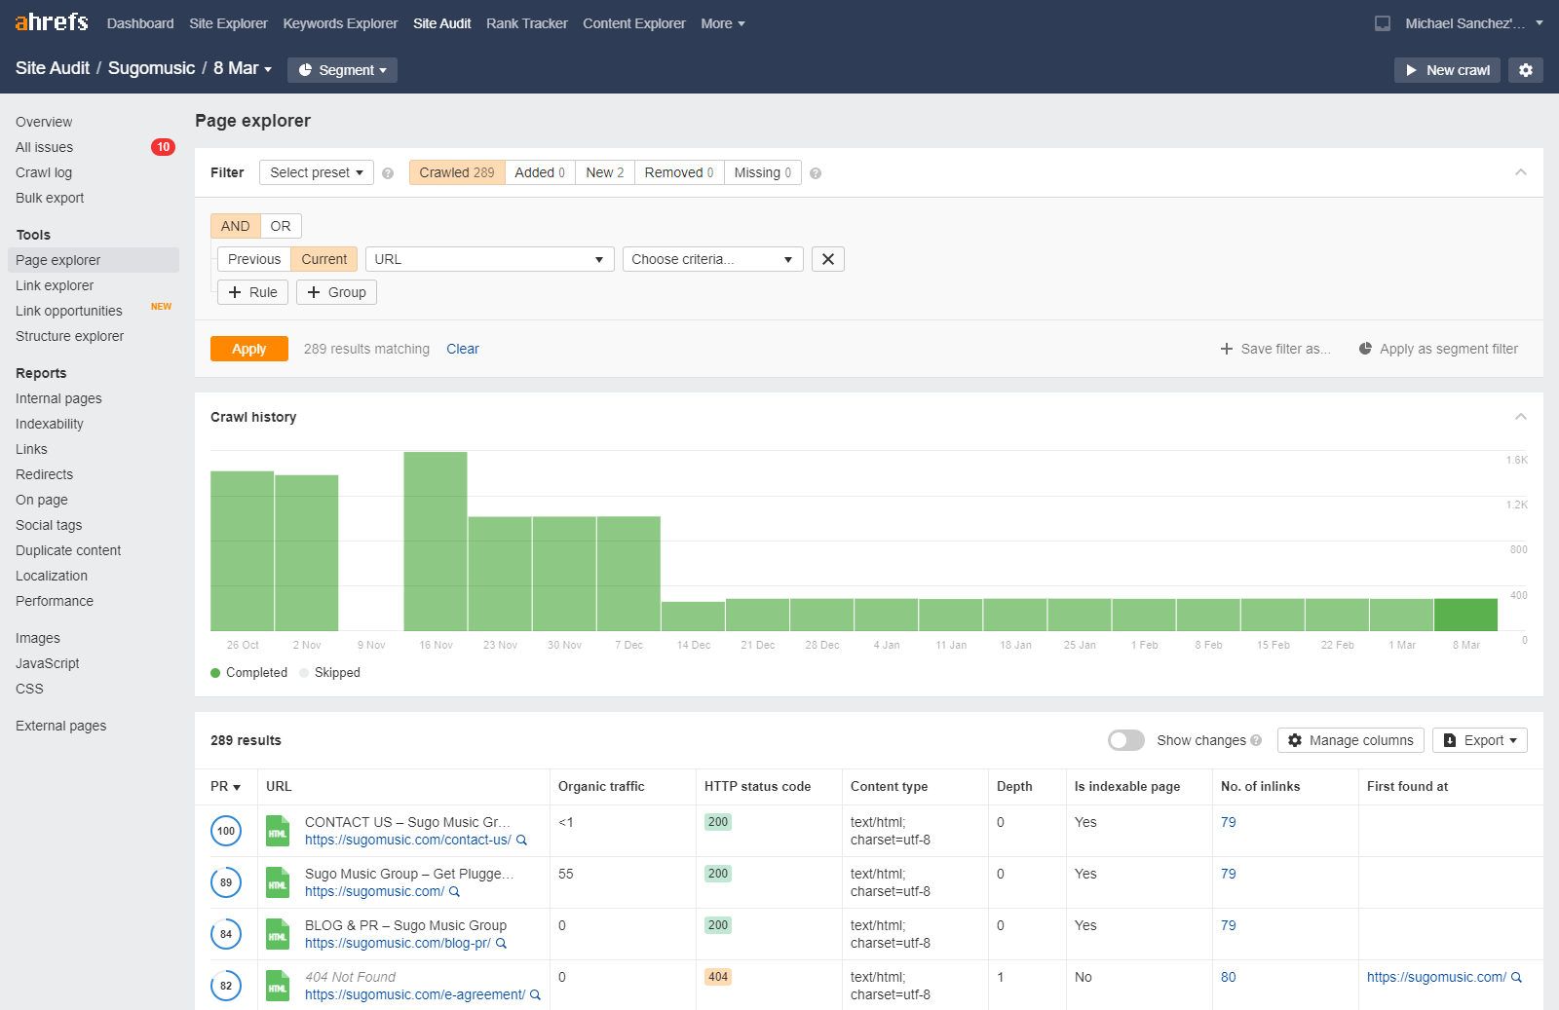Click the help icon next to Show changes

1256,740
